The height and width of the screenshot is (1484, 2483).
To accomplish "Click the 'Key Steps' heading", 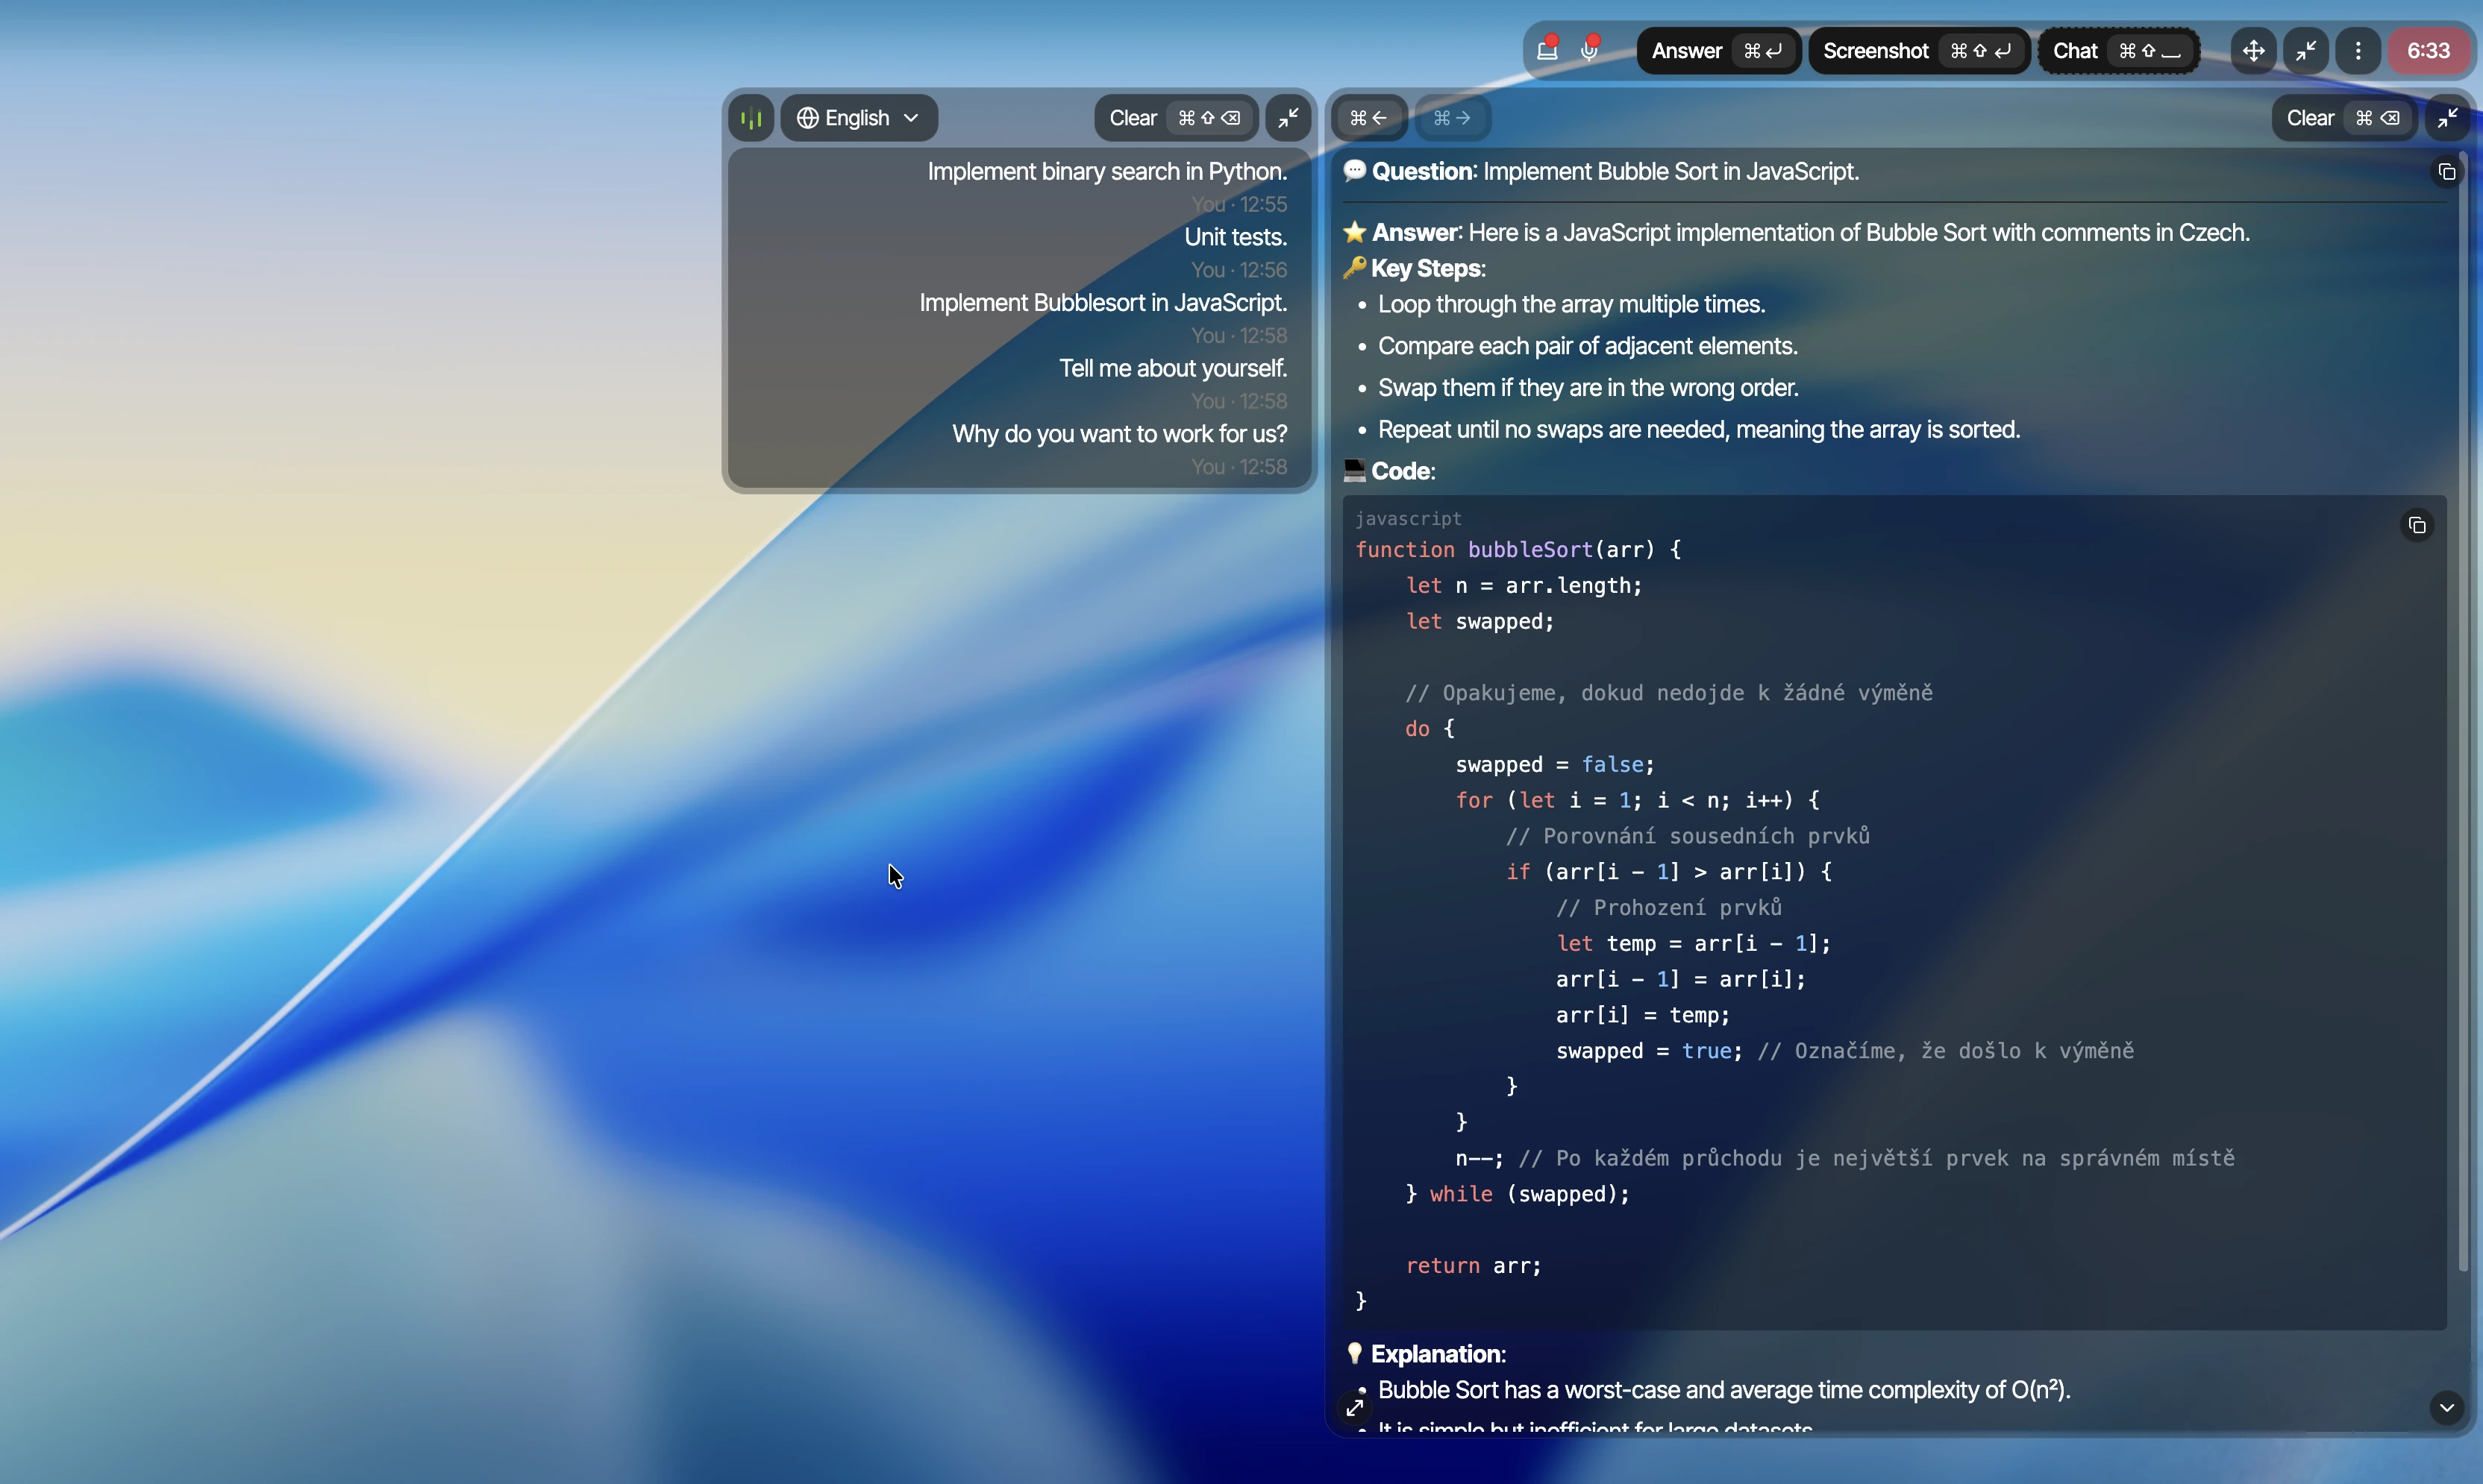I will coord(1427,268).
